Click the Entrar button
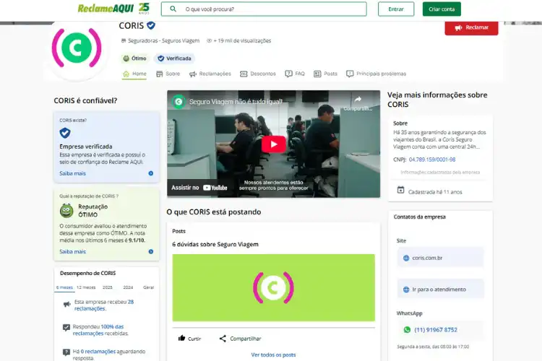The width and height of the screenshot is (542, 361). pyautogui.click(x=396, y=9)
